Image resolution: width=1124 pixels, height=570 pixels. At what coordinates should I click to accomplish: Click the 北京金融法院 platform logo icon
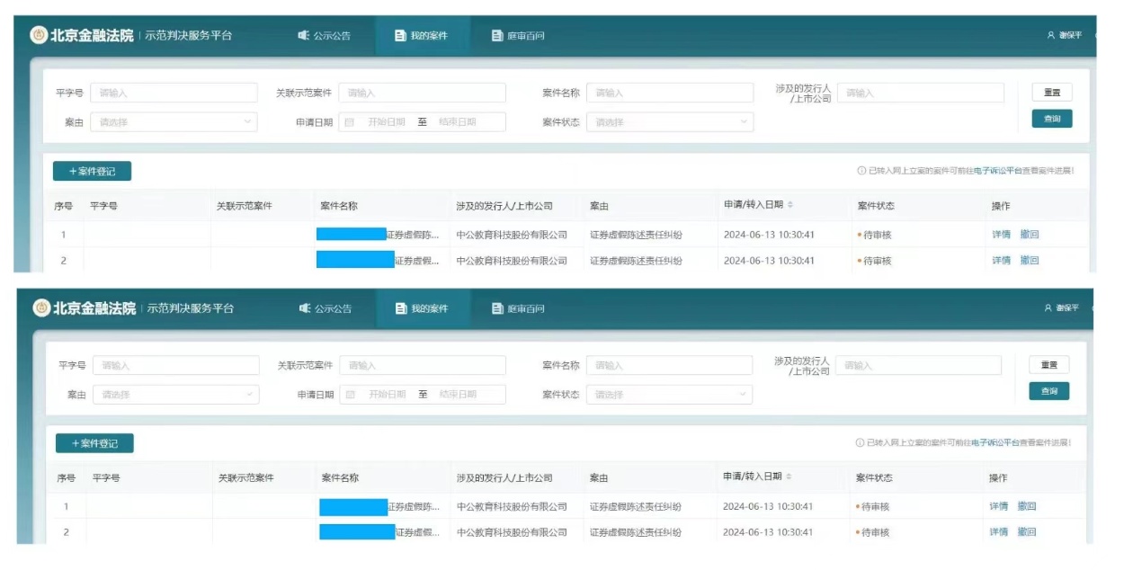pyautogui.click(x=39, y=35)
